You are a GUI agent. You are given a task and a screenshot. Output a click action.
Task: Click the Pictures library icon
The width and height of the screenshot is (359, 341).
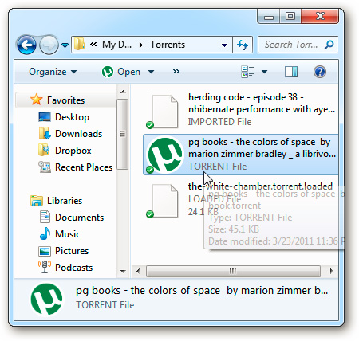pyautogui.click(x=45, y=251)
